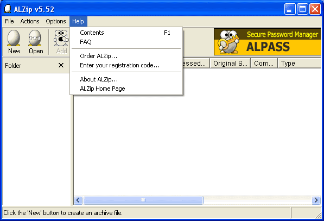324x221 pixels.
Task: Click the Open archive egg icon
Action: click(x=35, y=38)
